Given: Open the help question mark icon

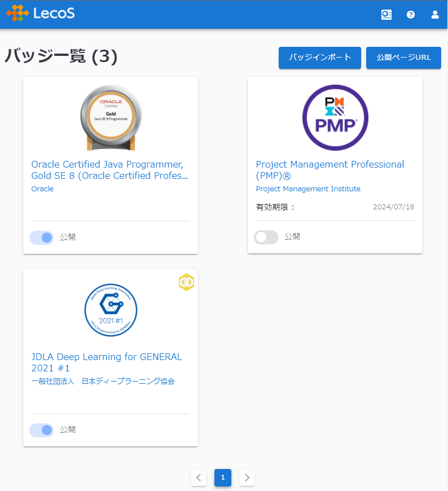Looking at the screenshot, I should (x=411, y=15).
